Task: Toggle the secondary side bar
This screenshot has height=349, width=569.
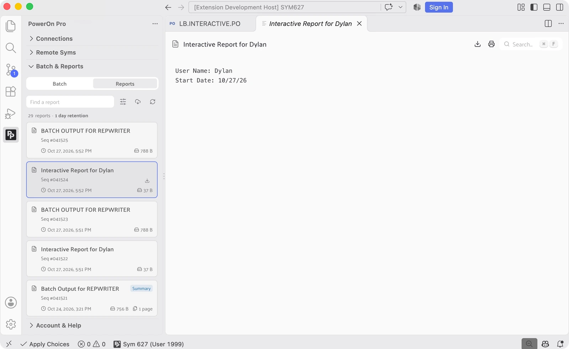Action: coord(560,7)
